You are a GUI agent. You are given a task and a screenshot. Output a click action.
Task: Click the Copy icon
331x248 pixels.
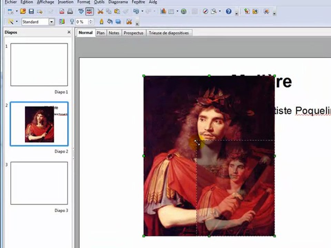[109, 11]
